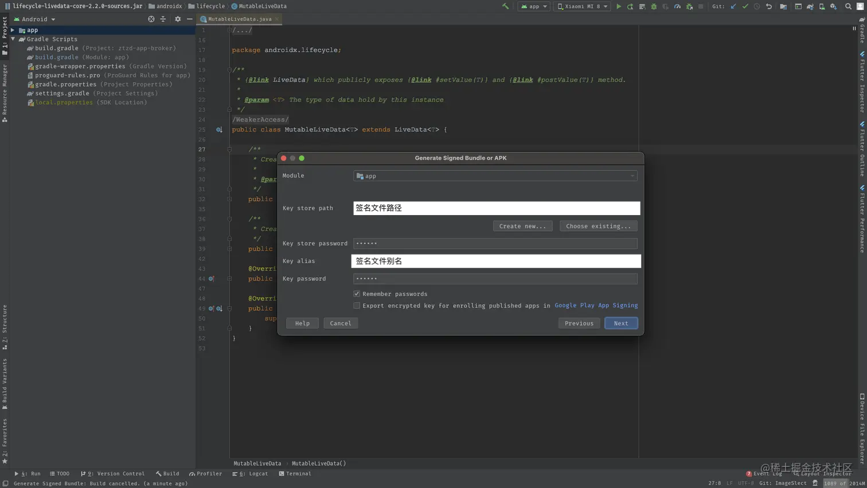Click the Collapse All icon in the Project panel
The height and width of the screenshot is (488, 867).
point(163,19)
